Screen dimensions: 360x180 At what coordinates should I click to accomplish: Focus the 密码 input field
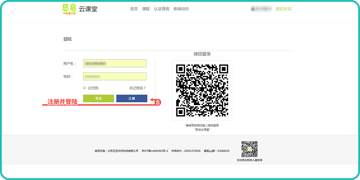[x=115, y=76]
